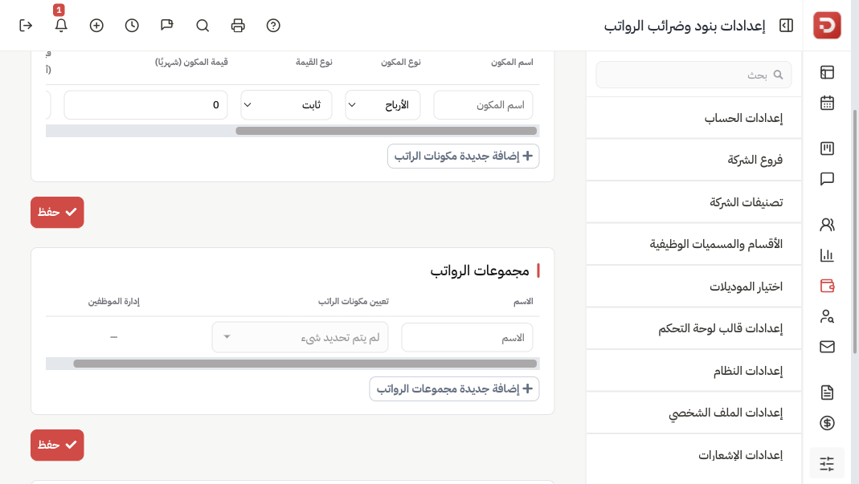859x484 pixels.
Task: Open تعيين مكونات الراتب dropdown لم يتم تحديد شيء
Action: (x=301, y=337)
